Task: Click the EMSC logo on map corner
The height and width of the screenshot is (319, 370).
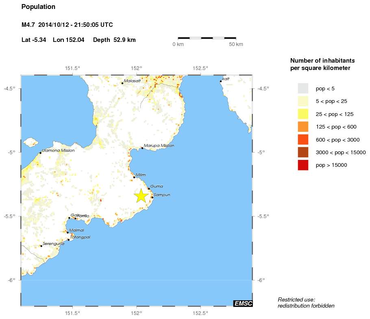Action: [x=242, y=303]
